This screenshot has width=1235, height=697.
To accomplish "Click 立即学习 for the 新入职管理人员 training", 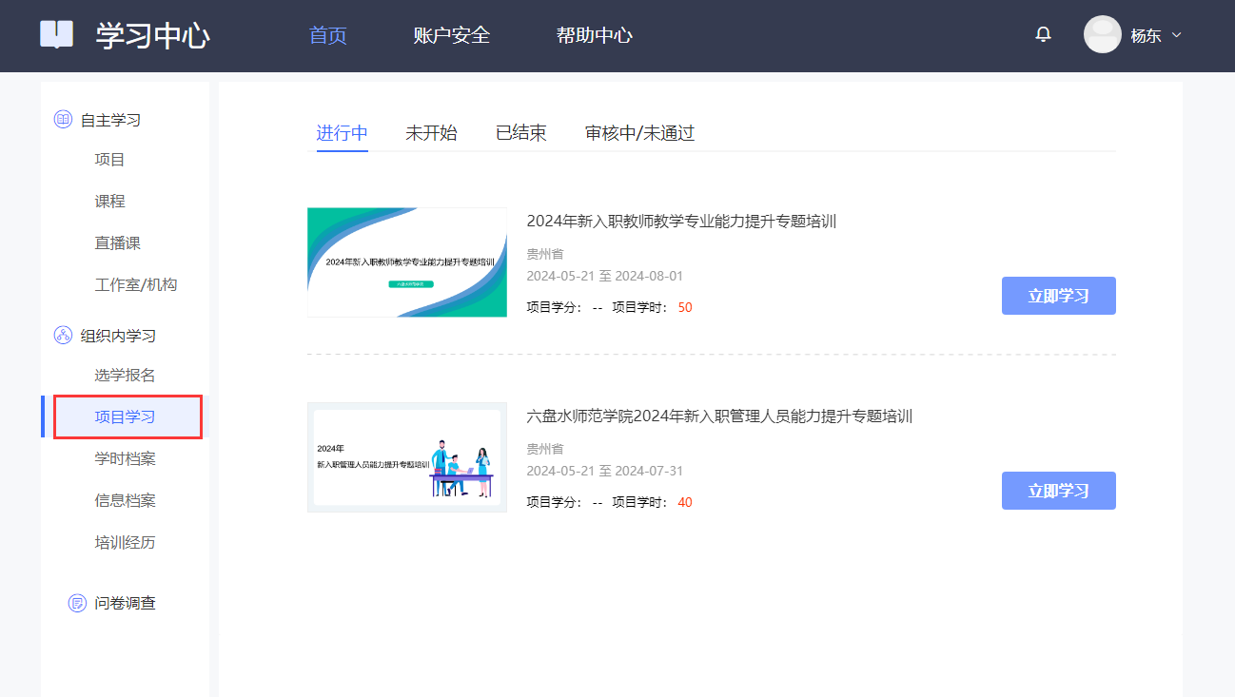I will pos(1058,491).
